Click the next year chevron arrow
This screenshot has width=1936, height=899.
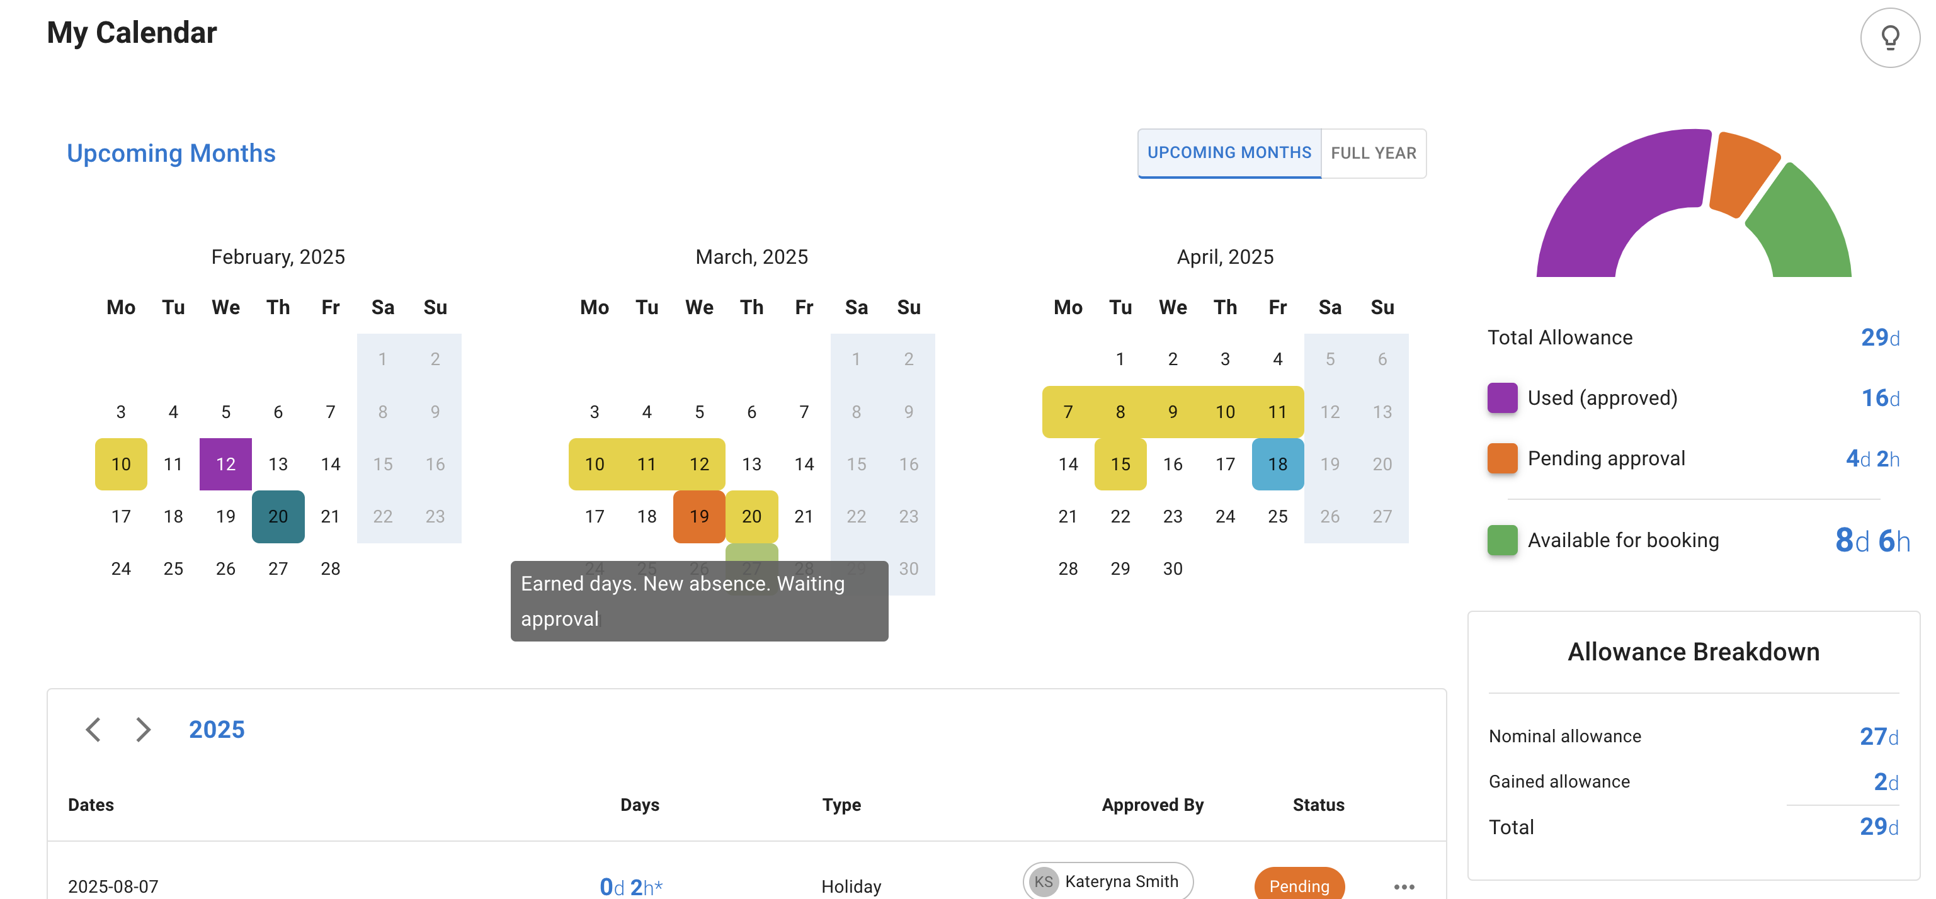(142, 729)
